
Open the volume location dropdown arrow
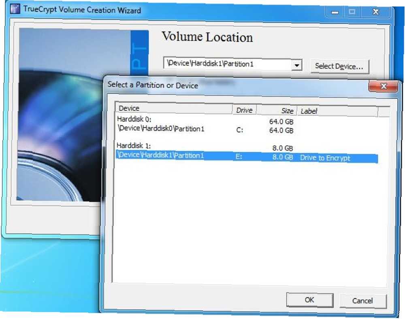click(297, 65)
